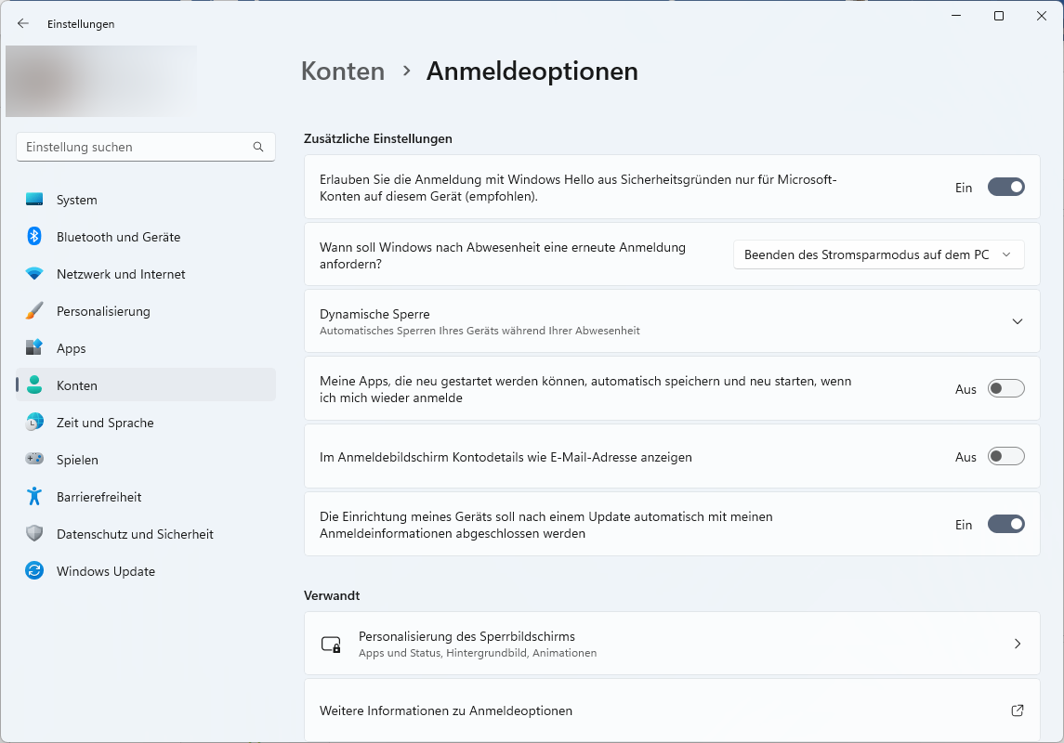Image resolution: width=1064 pixels, height=743 pixels.
Task: Open Barrierefreiheit settings
Action: [x=146, y=497]
